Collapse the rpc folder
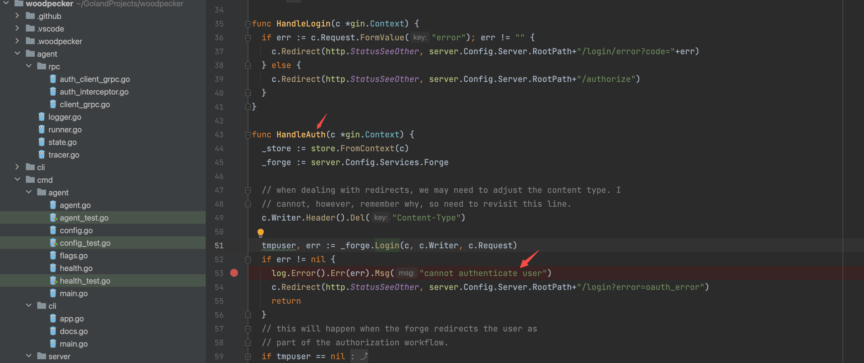Image resolution: width=864 pixels, height=363 pixels. pos(29,66)
